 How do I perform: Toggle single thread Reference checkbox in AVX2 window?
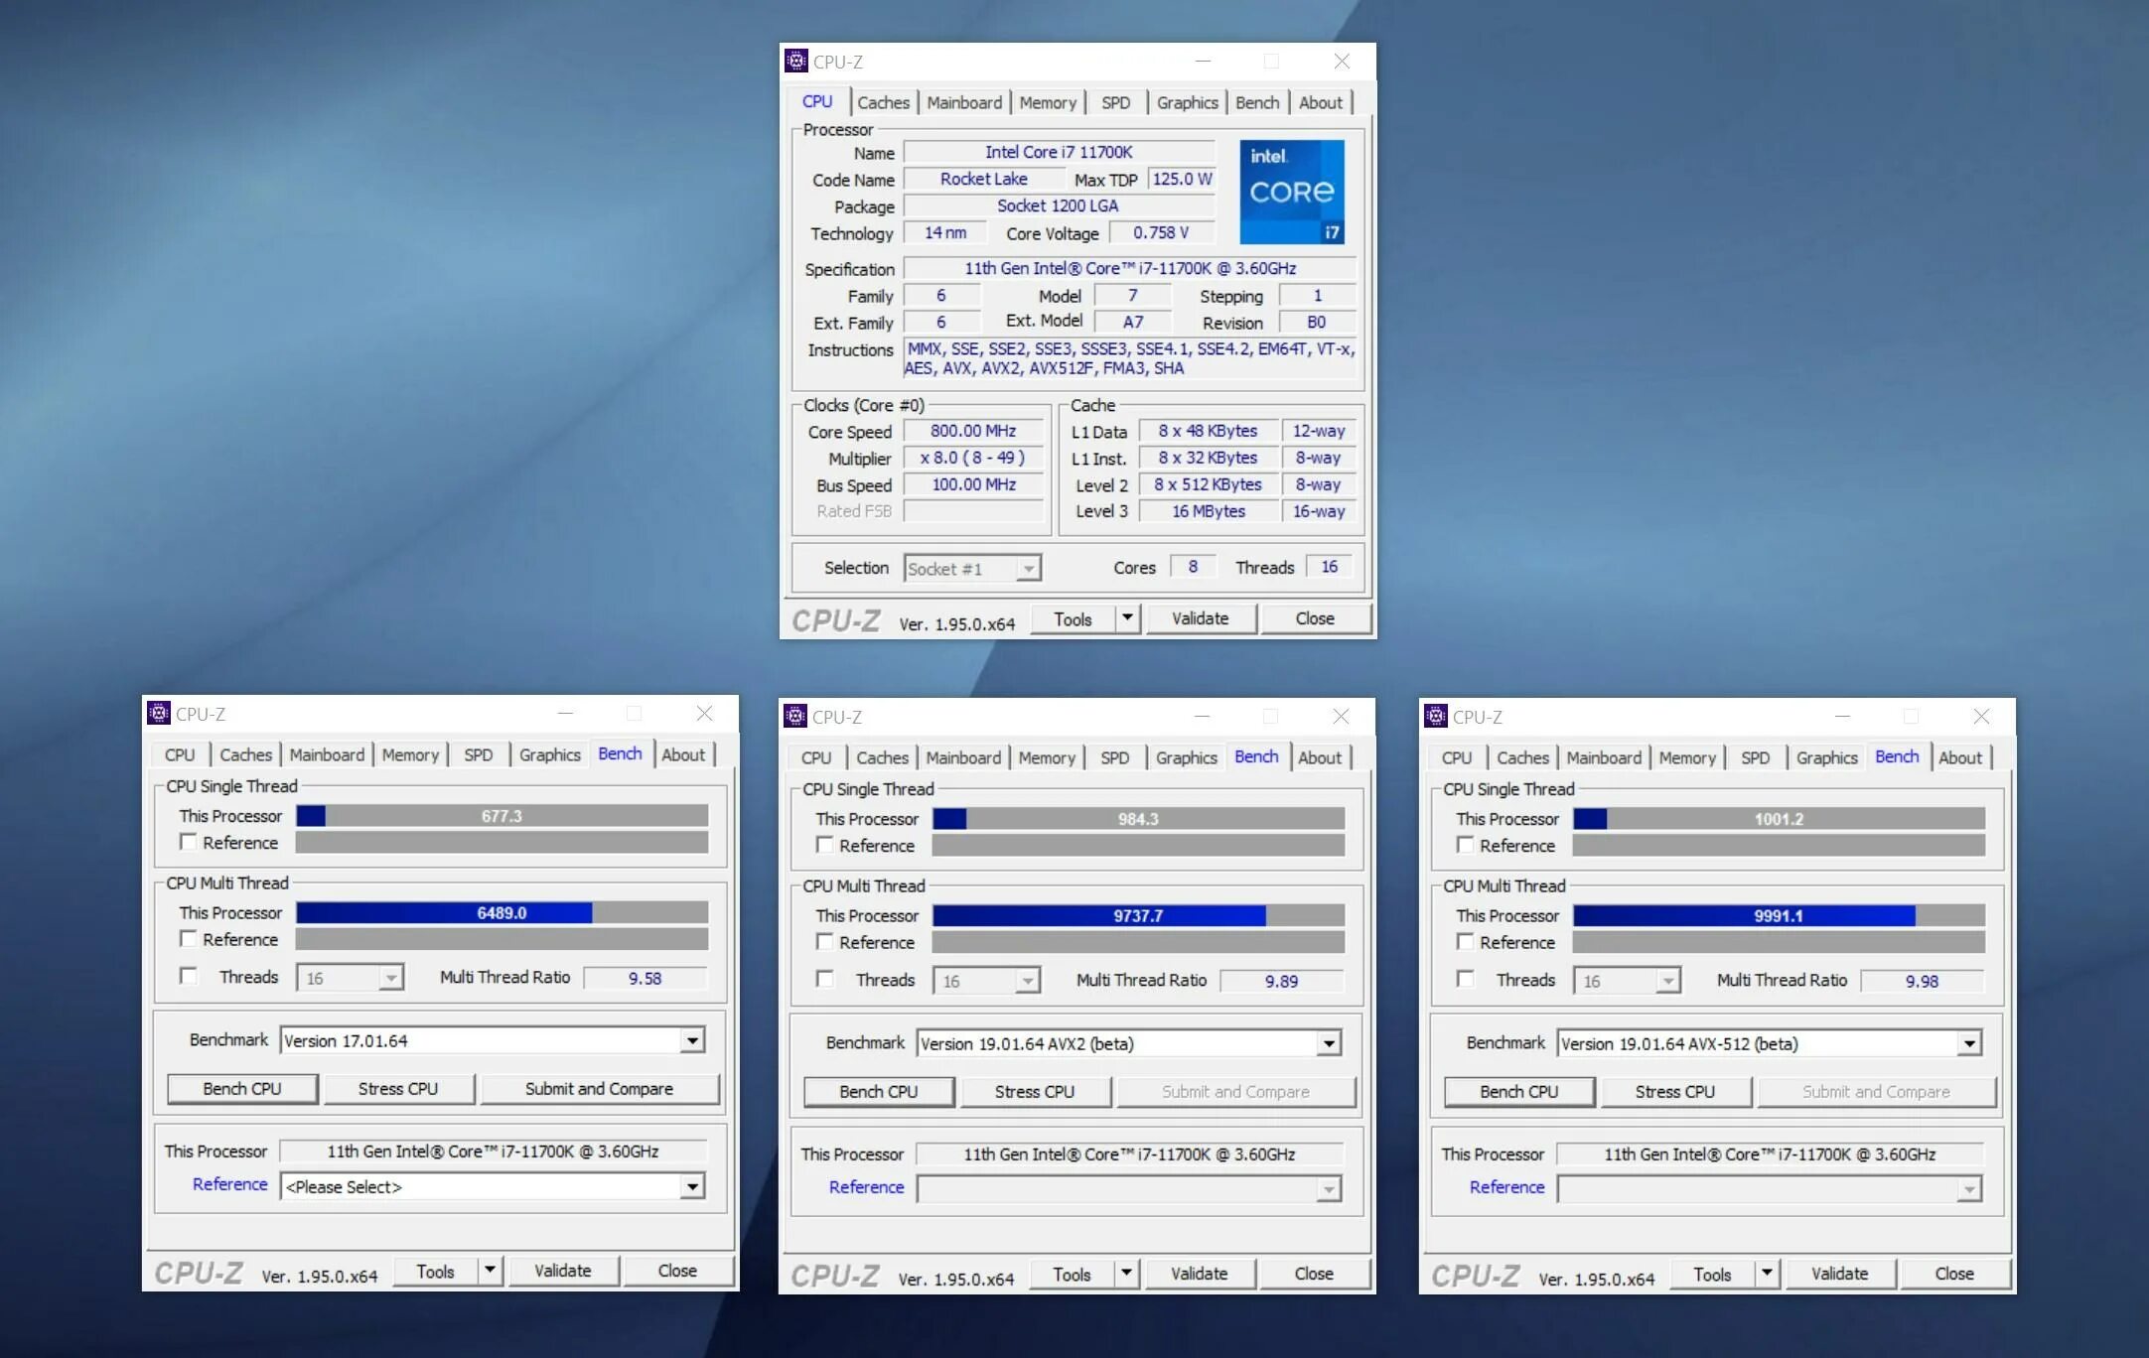[x=824, y=845]
